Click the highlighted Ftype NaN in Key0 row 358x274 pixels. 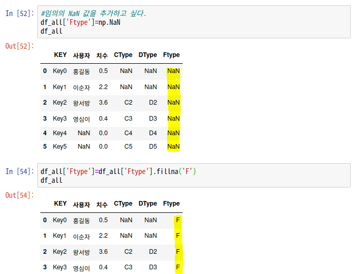[x=173, y=71]
